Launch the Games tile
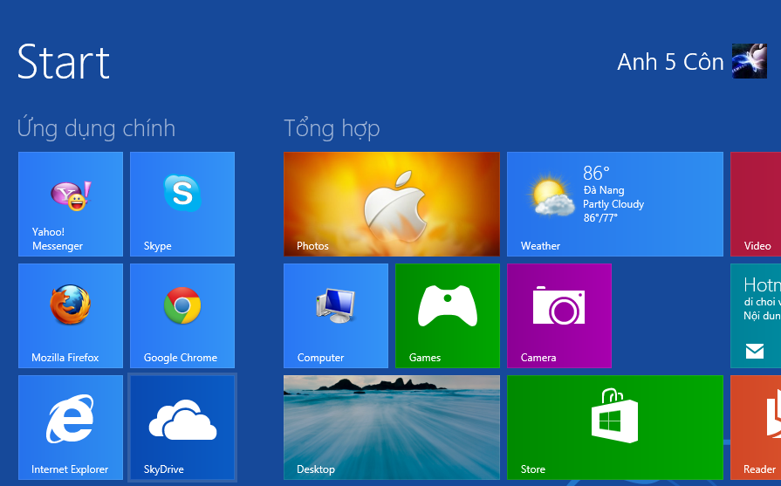The image size is (781, 486). point(448,316)
